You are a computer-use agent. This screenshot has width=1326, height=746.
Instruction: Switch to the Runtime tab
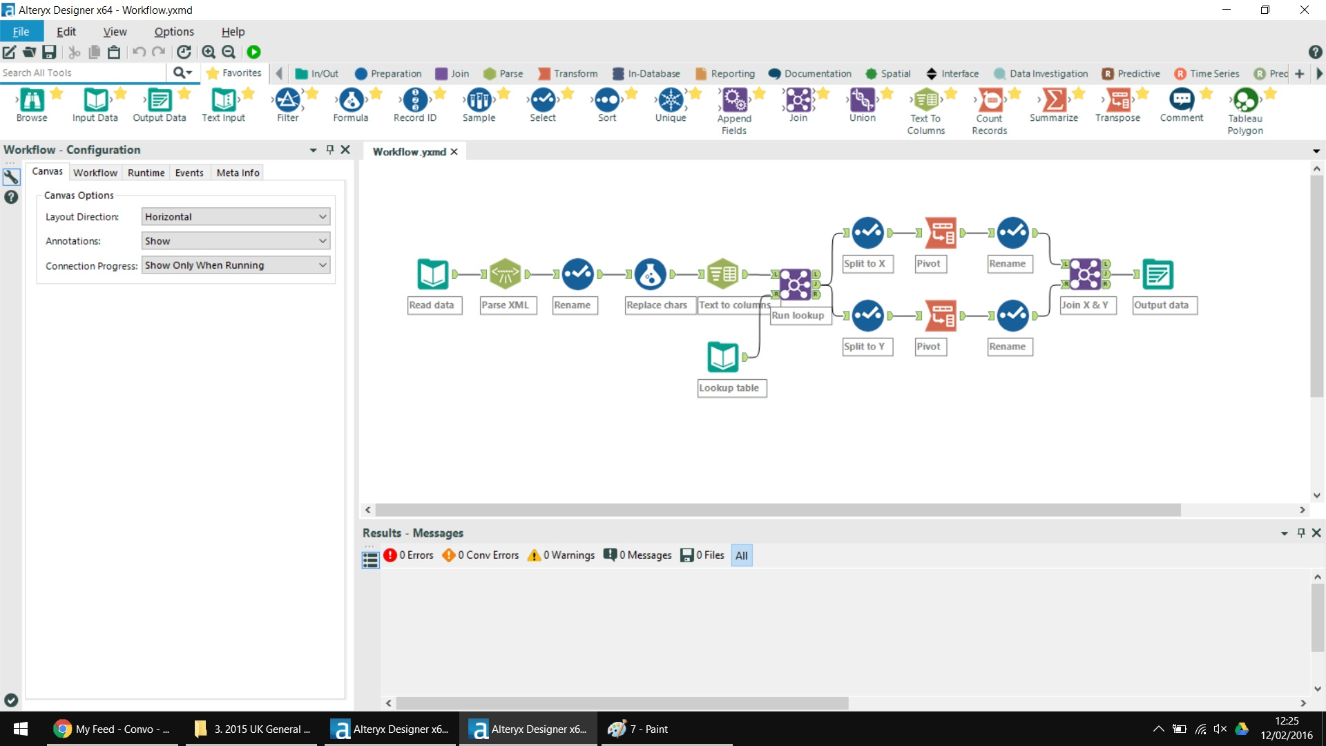146,173
